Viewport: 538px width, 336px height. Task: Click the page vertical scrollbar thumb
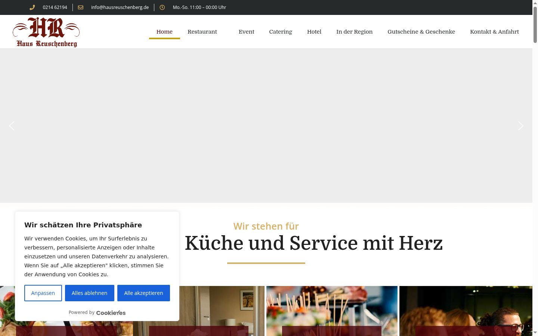(535, 24)
